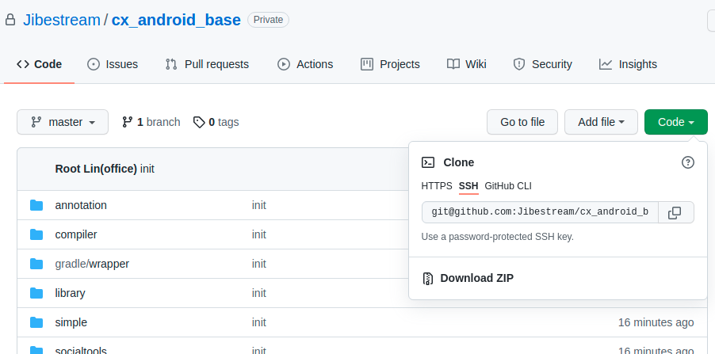Click the annotation folder icon

[36, 205]
